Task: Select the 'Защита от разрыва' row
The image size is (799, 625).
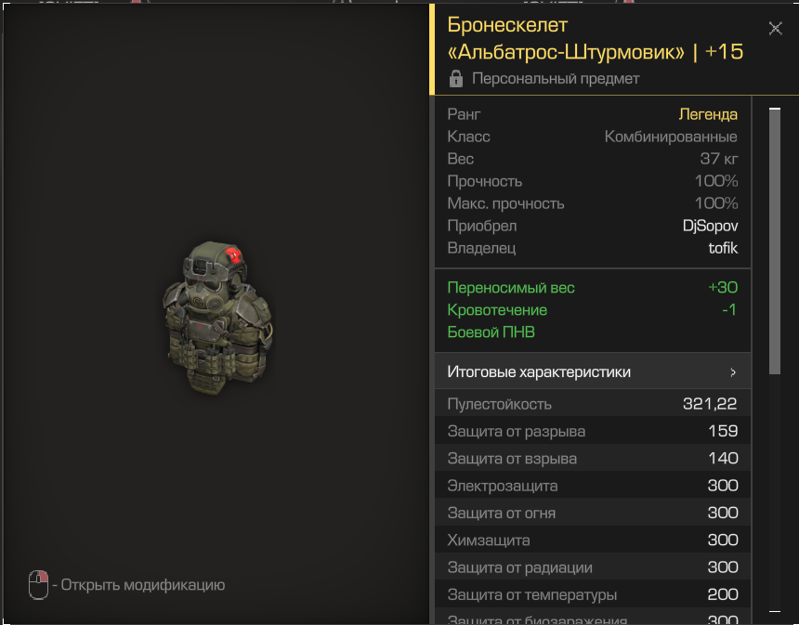Action: [593, 431]
